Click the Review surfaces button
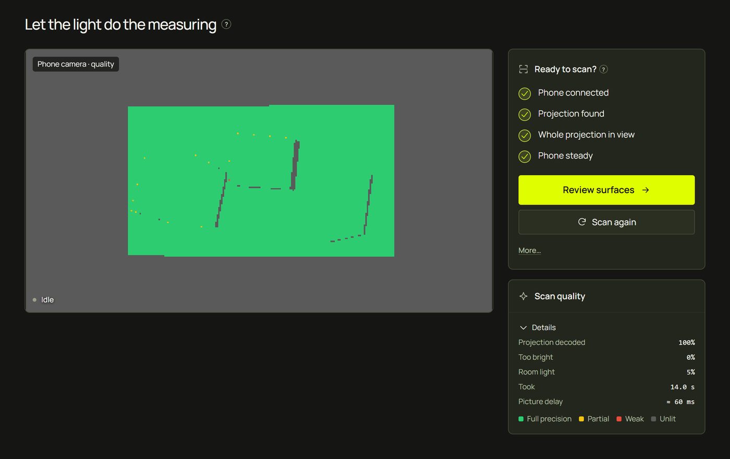Screen dimensions: 730x459 pyautogui.click(x=606, y=190)
